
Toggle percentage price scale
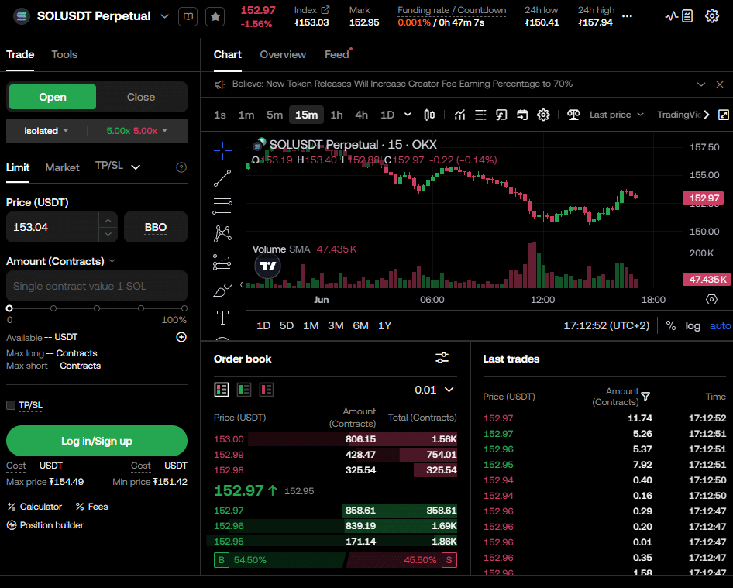point(671,326)
